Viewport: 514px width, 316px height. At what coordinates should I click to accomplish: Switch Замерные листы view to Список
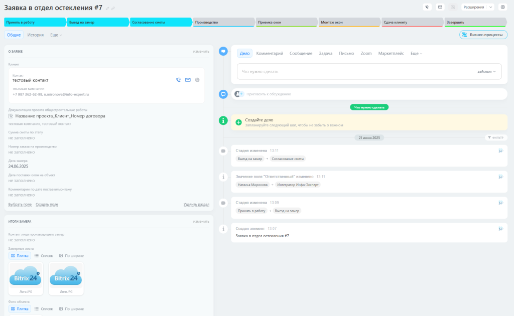pyautogui.click(x=44, y=256)
